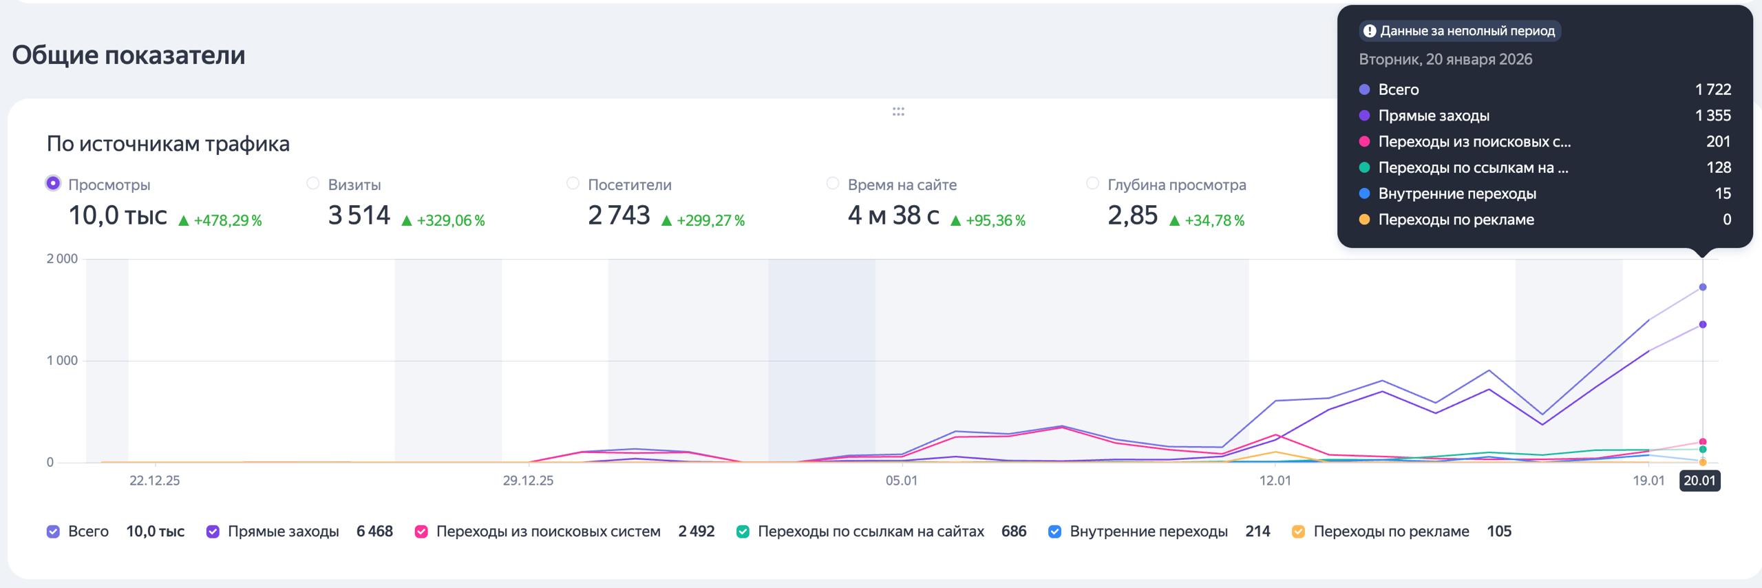This screenshot has width=1762, height=588.
Task: Click the 29.12.25 axis date label
Action: (x=528, y=481)
